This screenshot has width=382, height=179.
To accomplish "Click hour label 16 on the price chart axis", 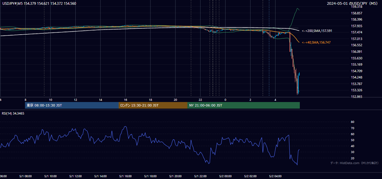I will (x=126, y=100).
